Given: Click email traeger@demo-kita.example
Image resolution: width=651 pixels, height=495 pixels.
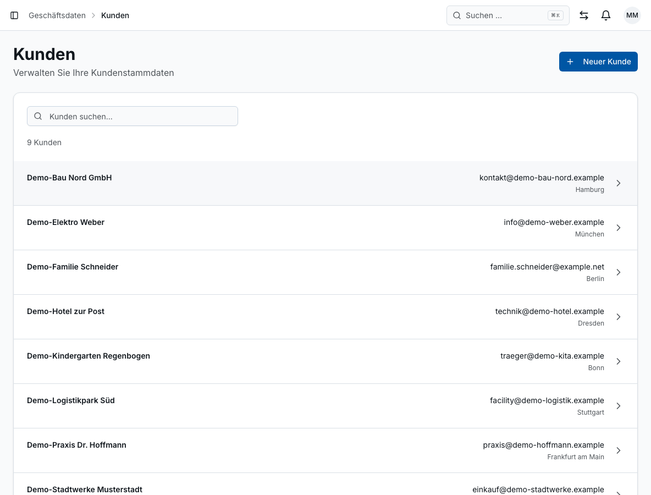Looking at the screenshot, I should [552, 356].
